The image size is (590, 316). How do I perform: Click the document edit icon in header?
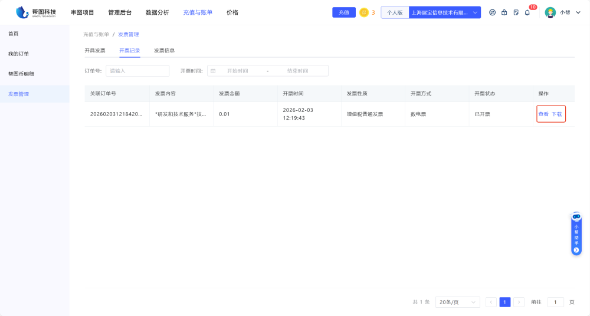[x=516, y=12]
